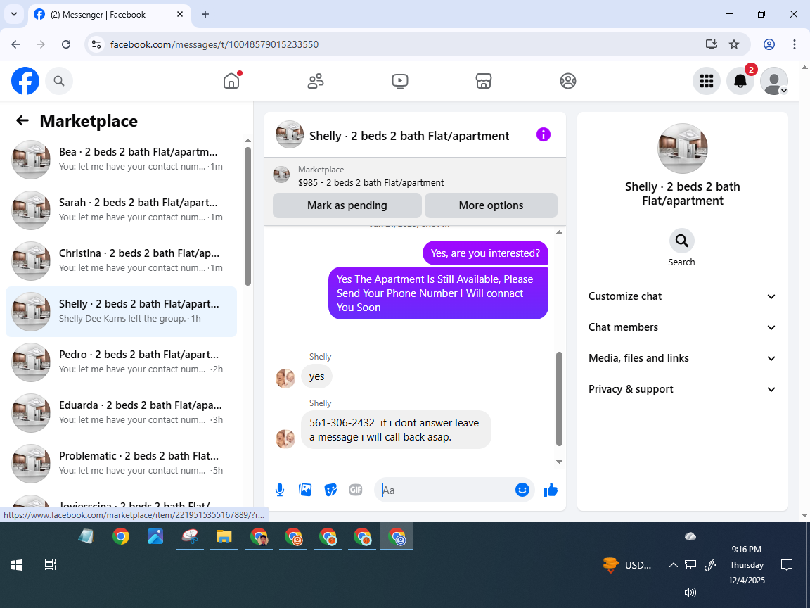Open the Windows Start menu
The width and height of the screenshot is (810, 608).
click(x=17, y=565)
